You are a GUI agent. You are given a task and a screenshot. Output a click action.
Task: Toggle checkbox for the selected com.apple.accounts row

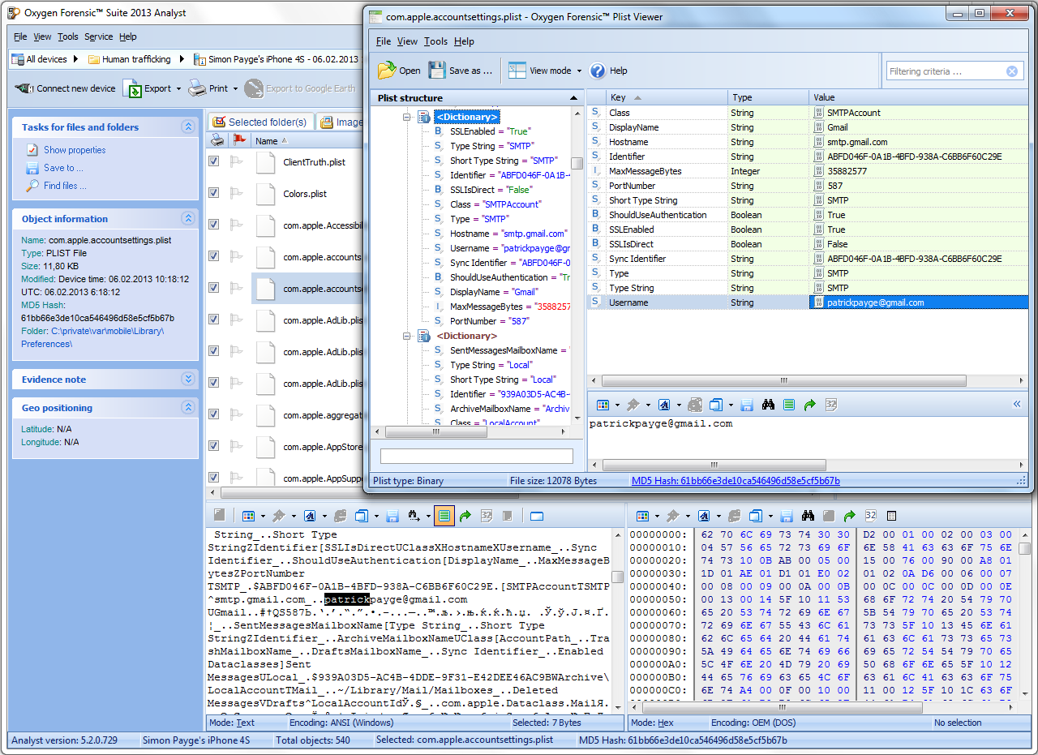[214, 288]
